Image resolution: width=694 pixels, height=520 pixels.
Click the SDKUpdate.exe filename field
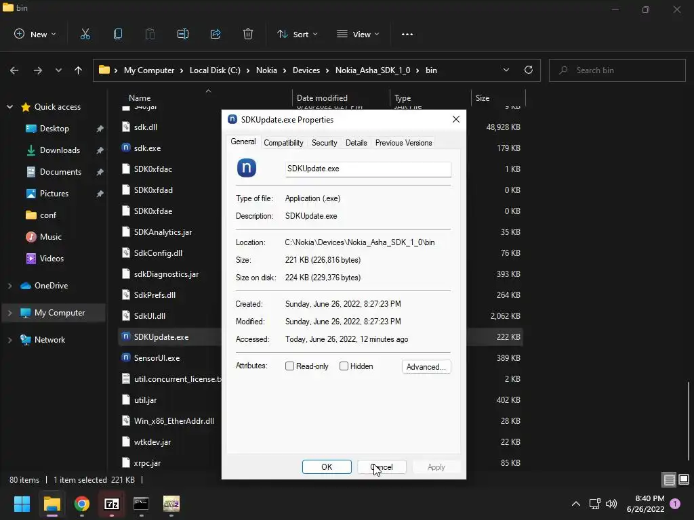click(x=368, y=169)
